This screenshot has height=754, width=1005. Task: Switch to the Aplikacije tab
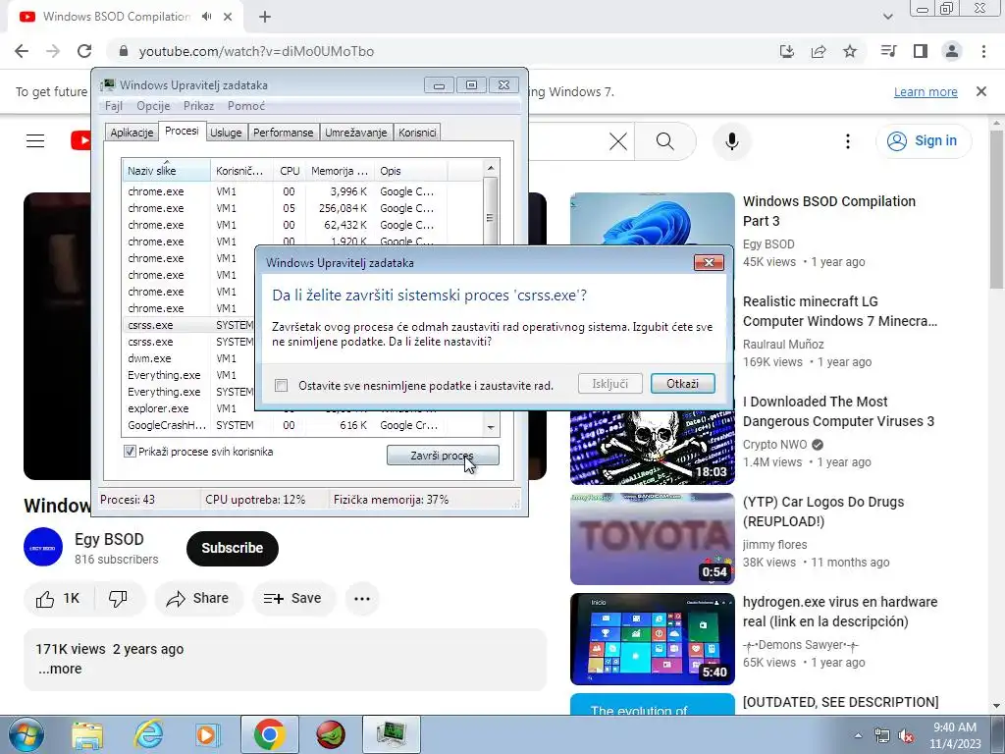coord(132,133)
